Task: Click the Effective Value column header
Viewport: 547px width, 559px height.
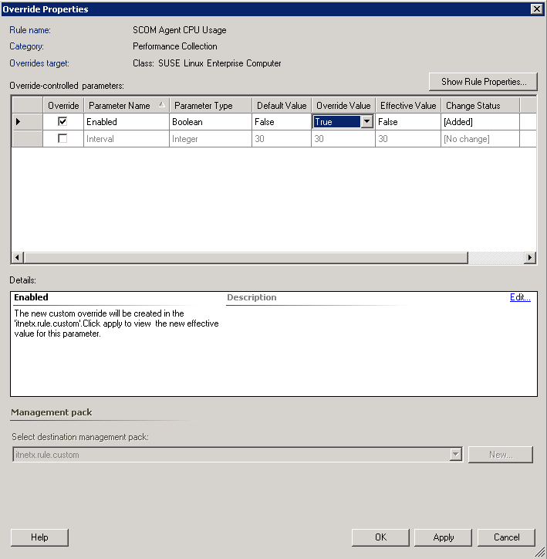Action: (408, 106)
